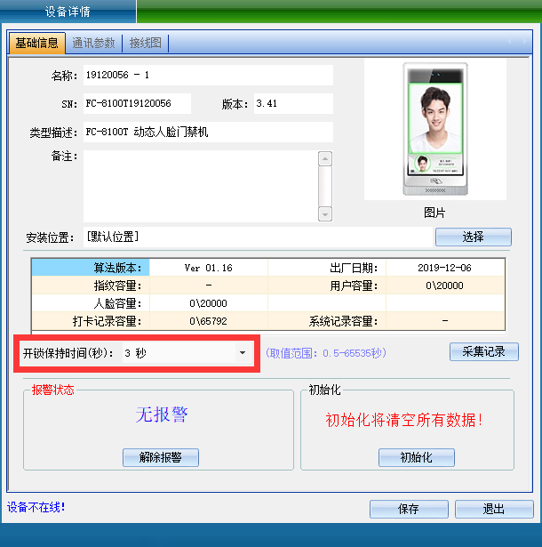The image size is (542, 547).
Task: Click the 采集记录 button
Action: coord(483,351)
